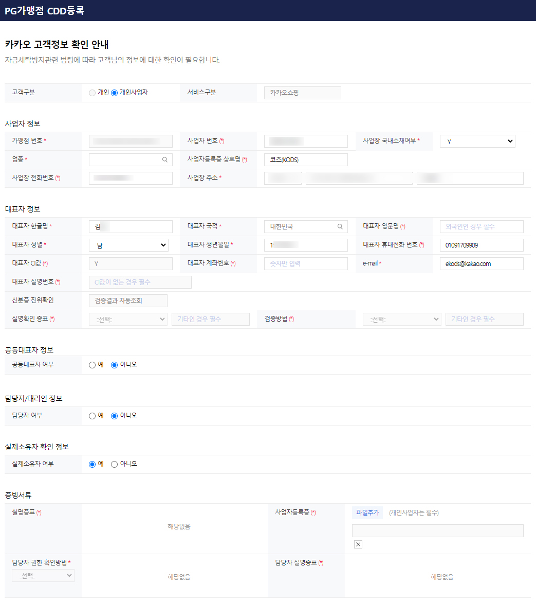Focus the e-mail input field
536x602 pixels.
[482, 264]
